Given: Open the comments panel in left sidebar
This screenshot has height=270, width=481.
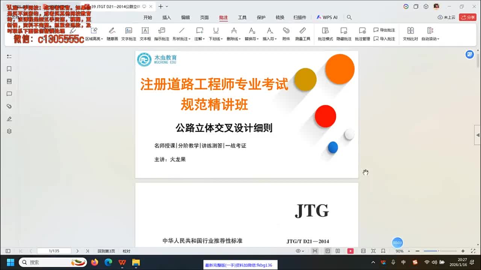Looking at the screenshot, I should click(9, 94).
